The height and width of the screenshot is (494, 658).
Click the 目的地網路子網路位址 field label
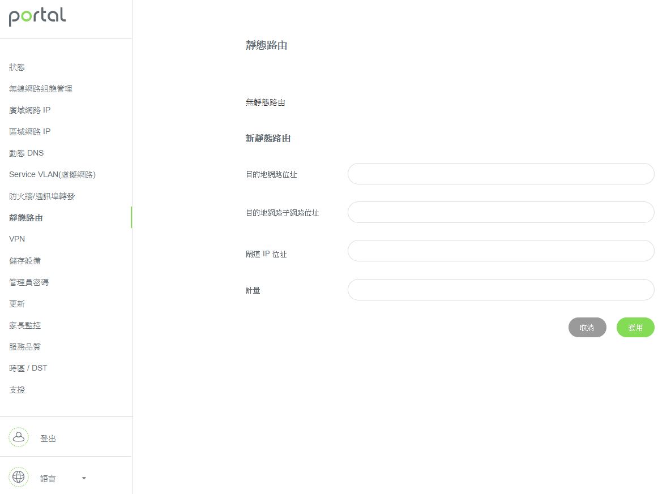click(283, 213)
